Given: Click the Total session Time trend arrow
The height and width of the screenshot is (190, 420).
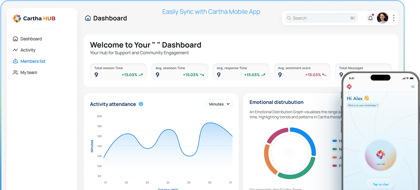Looking at the screenshot, I should click(x=141, y=75).
